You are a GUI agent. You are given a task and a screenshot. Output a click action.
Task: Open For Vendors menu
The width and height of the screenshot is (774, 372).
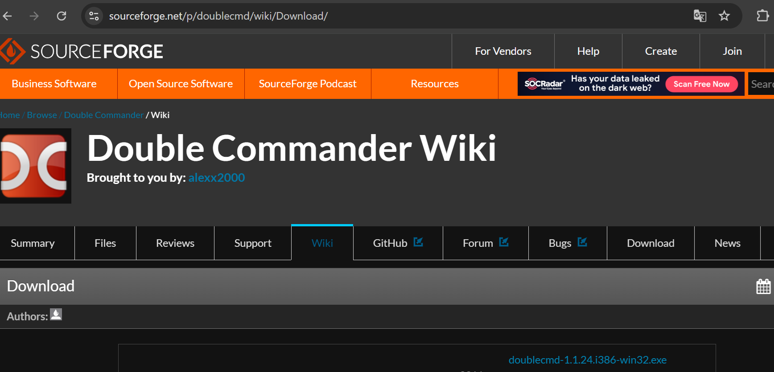(x=503, y=51)
